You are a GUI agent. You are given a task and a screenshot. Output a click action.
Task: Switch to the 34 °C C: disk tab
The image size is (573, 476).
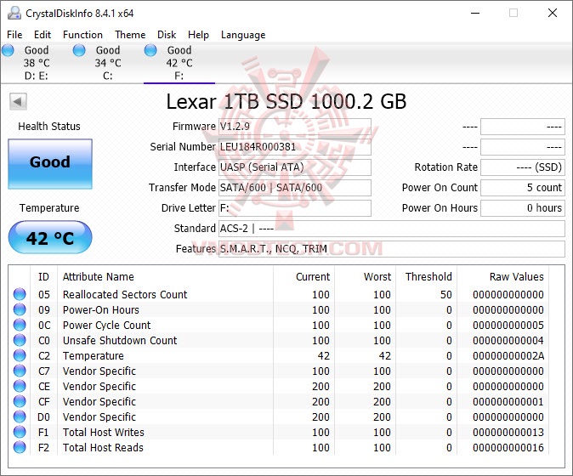[x=107, y=63]
